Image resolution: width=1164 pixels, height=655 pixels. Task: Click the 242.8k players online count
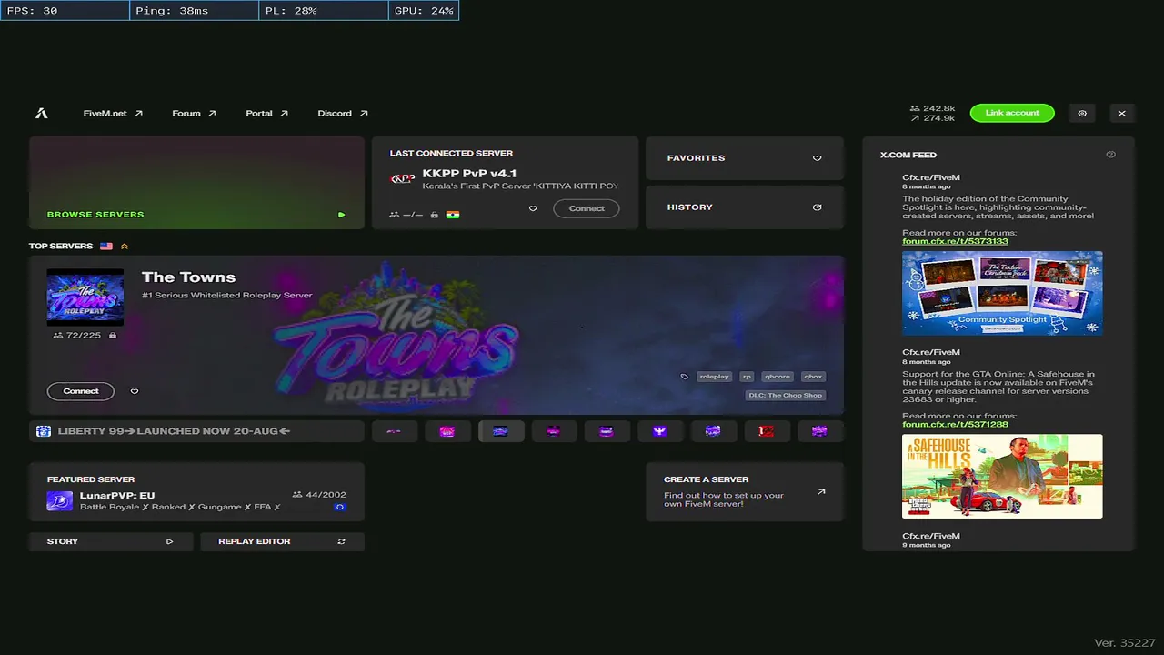point(932,108)
